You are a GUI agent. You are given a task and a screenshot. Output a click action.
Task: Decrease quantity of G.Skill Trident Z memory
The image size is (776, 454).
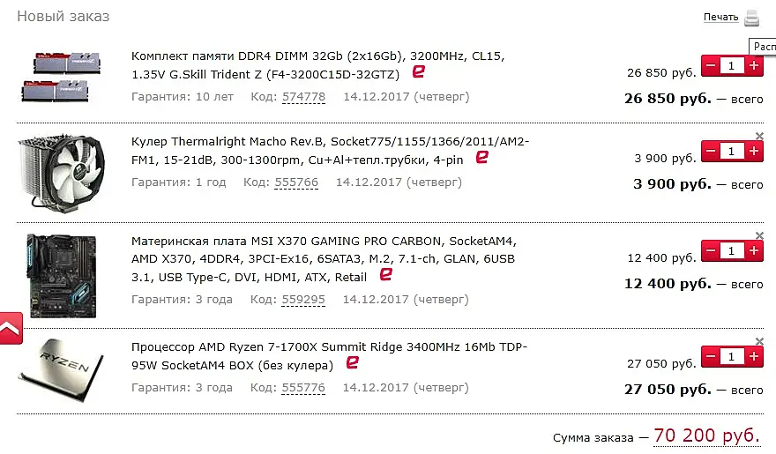(x=711, y=65)
